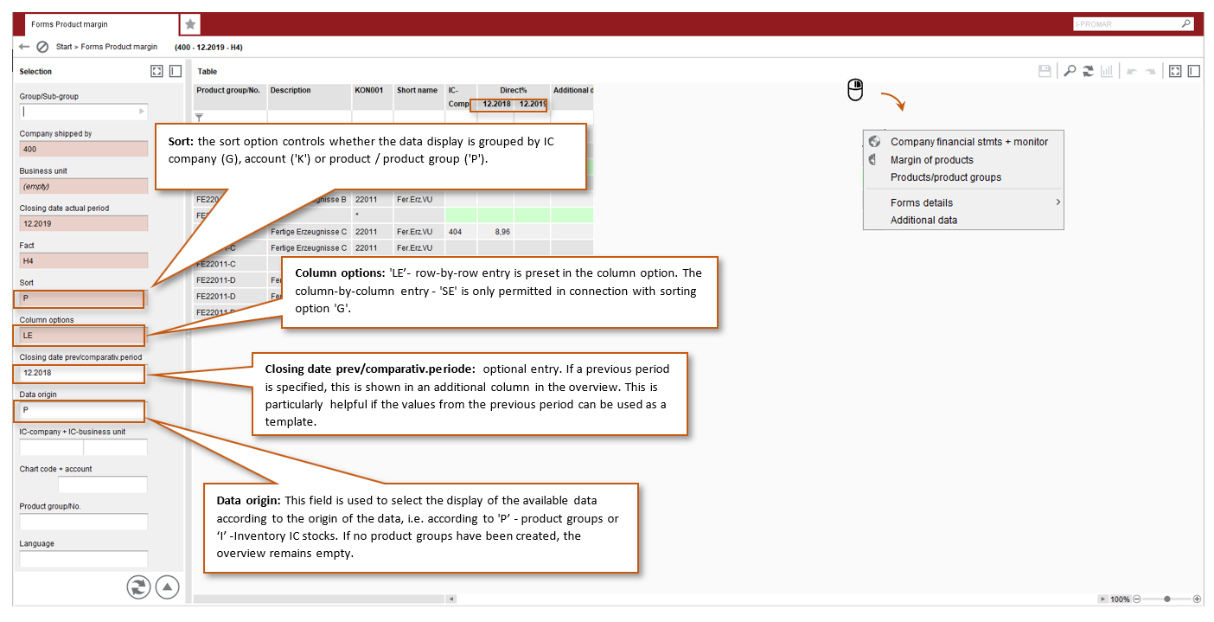The image size is (1214, 622).
Task: Click the redo arrow in Table toolbar
Action: tap(1150, 71)
